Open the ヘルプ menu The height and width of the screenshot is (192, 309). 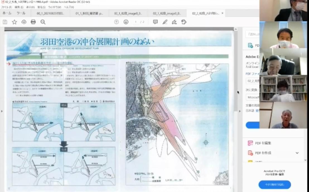[x=69, y=7]
